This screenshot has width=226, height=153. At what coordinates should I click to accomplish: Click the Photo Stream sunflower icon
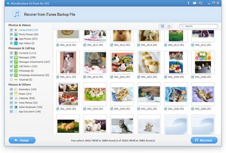point(16,34)
